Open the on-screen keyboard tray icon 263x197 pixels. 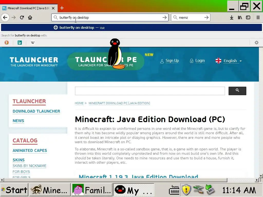(x=174, y=190)
